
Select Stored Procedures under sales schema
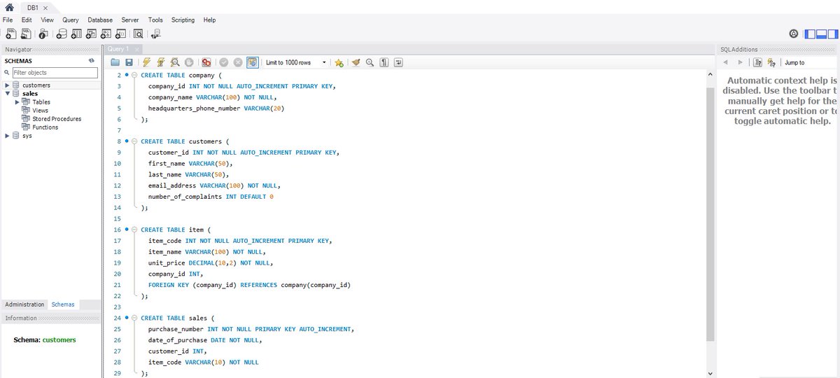(57, 119)
